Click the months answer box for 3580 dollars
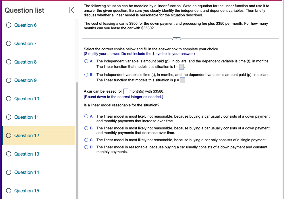Viewport: 284px width, 199px height. tap(125, 91)
